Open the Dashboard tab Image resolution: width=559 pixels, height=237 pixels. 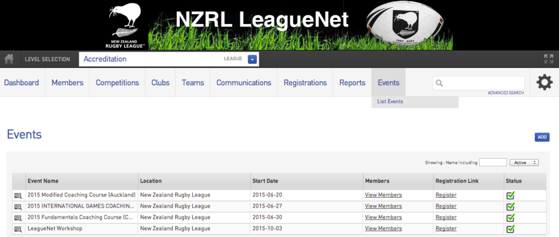pos(21,83)
